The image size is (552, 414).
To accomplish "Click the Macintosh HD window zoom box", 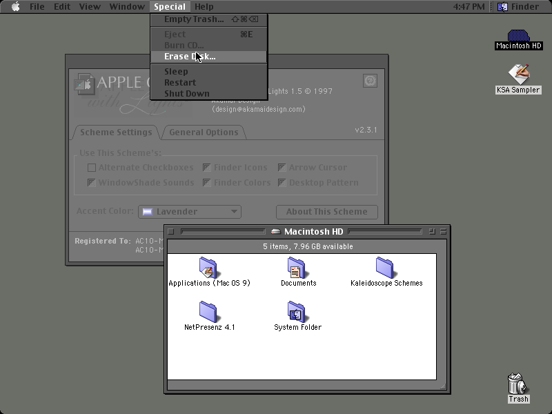I will [x=432, y=231].
